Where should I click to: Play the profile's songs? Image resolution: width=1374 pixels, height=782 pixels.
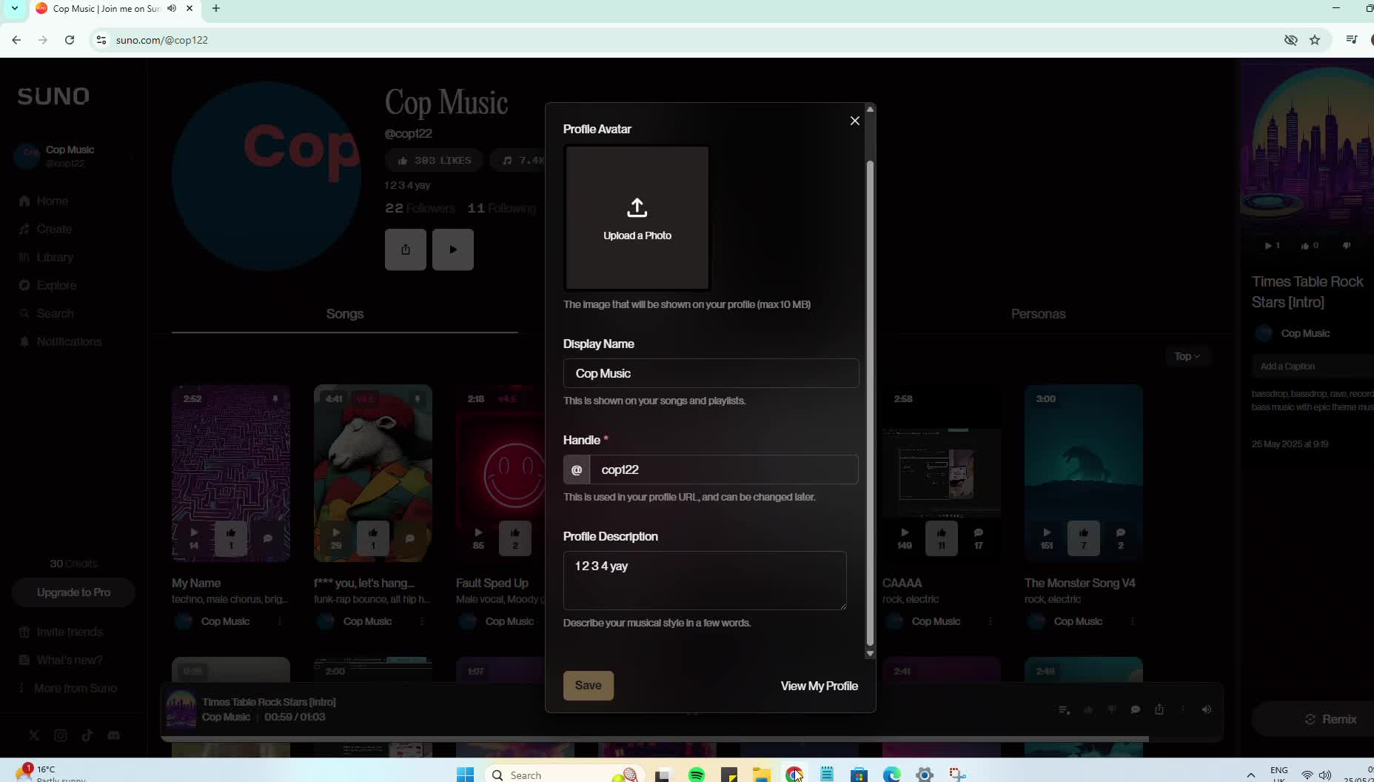[x=452, y=250]
